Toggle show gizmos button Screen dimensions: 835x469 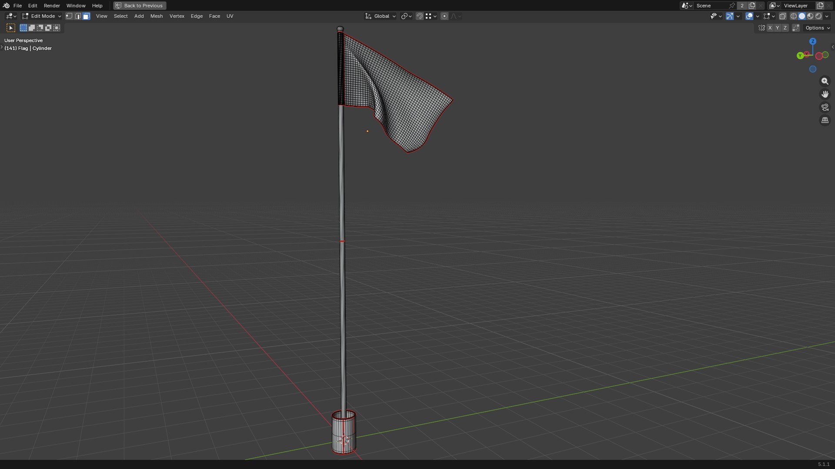[x=730, y=16]
